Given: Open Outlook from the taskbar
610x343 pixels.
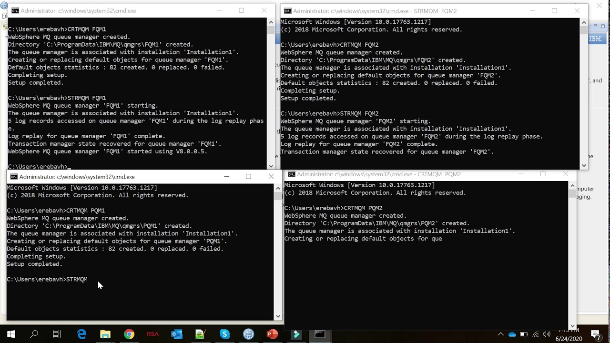Looking at the screenshot, I should [x=177, y=334].
